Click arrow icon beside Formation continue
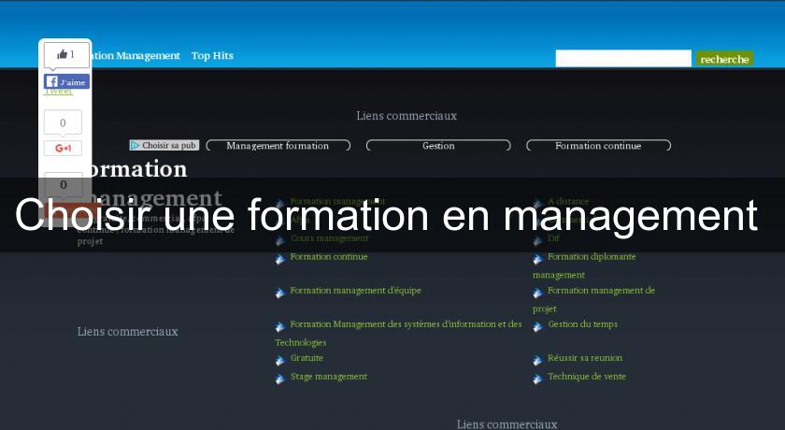The width and height of the screenshot is (785, 430). tap(279, 259)
